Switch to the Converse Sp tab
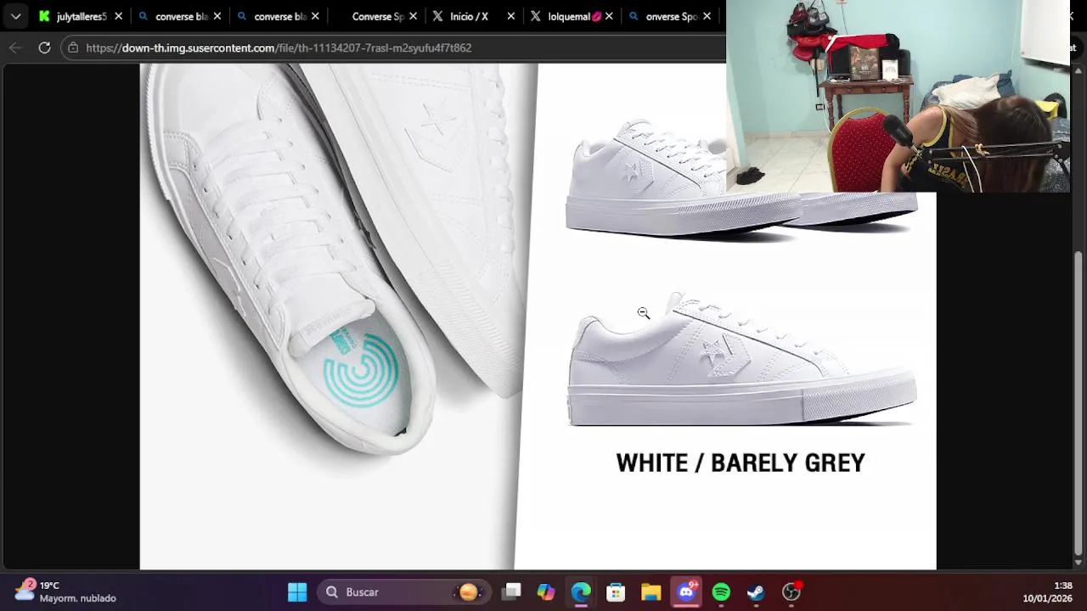Viewport: 1087px width, 611px height. [378, 16]
